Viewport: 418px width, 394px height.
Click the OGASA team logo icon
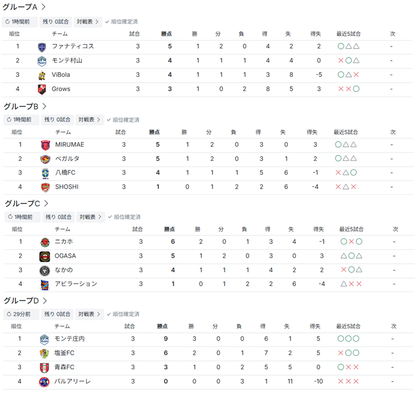coord(44,256)
